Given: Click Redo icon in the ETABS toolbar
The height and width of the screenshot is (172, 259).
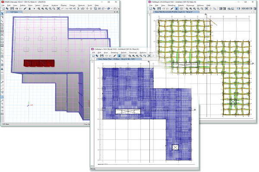Looking at the screenshot, I should pyautogui.click(x=21, y=9).
